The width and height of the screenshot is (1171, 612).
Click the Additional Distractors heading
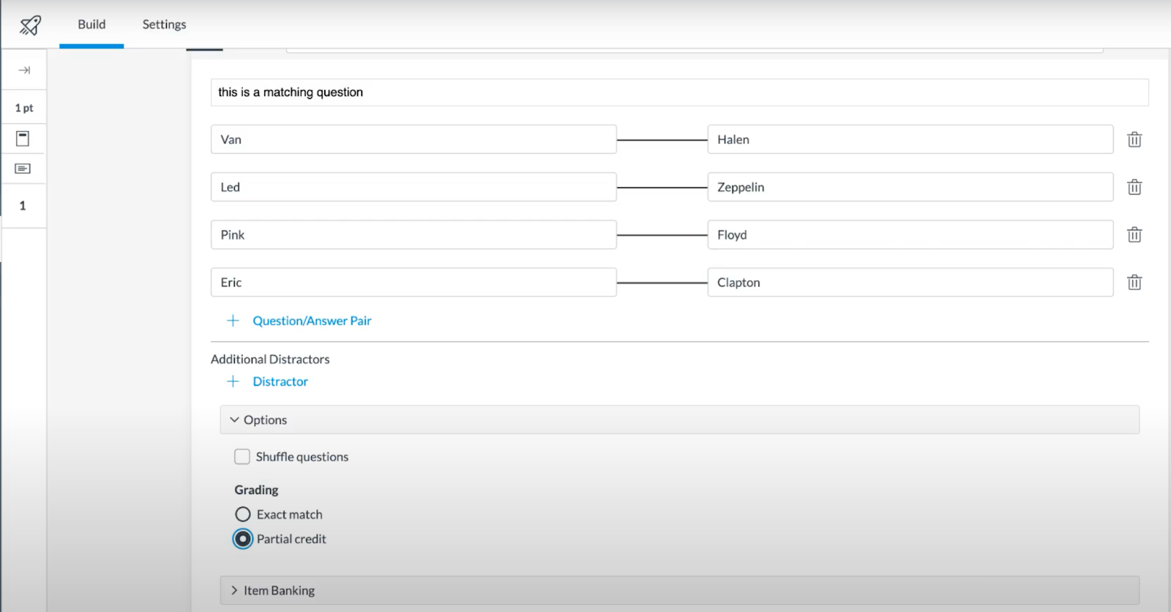(270, 359)
